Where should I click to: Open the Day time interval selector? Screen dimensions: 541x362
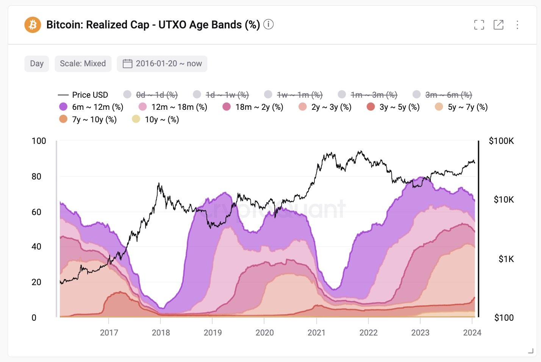36,63
